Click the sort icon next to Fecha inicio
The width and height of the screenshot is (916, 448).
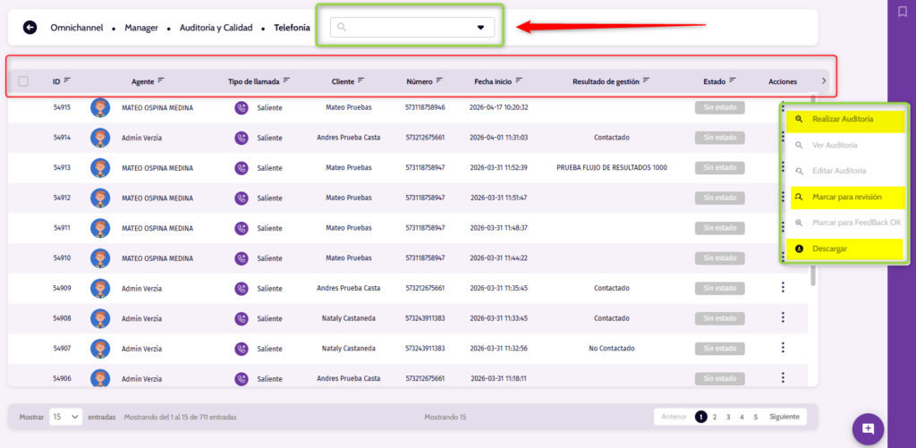point(519,80)
